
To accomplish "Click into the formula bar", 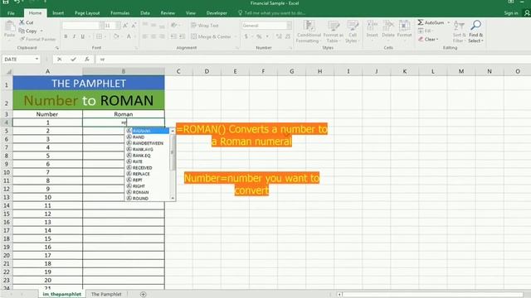I will tap(314, 59).
